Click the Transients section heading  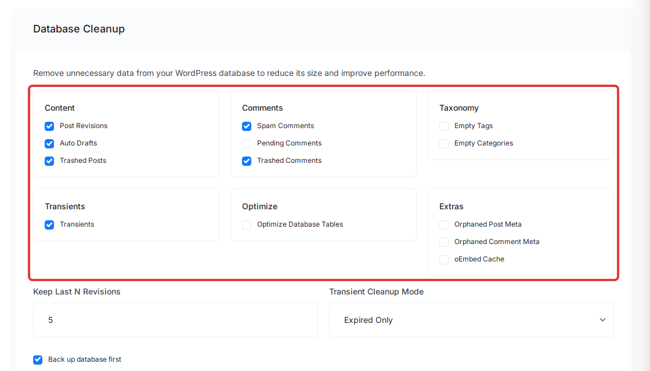pyautogui.click(x=64, y=206)
